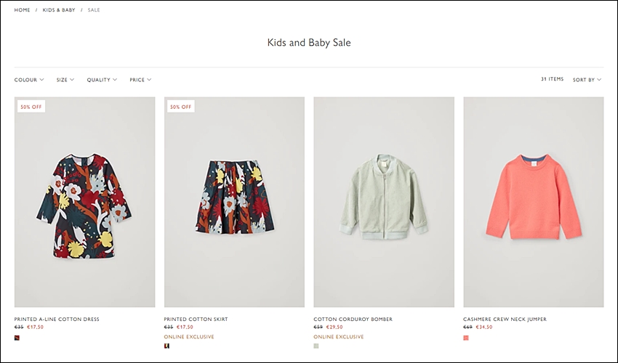Viewport: 618px width, 363px height.
Task: Choose the coral jumper colour swatch
Action: click(x=466, y=338)
